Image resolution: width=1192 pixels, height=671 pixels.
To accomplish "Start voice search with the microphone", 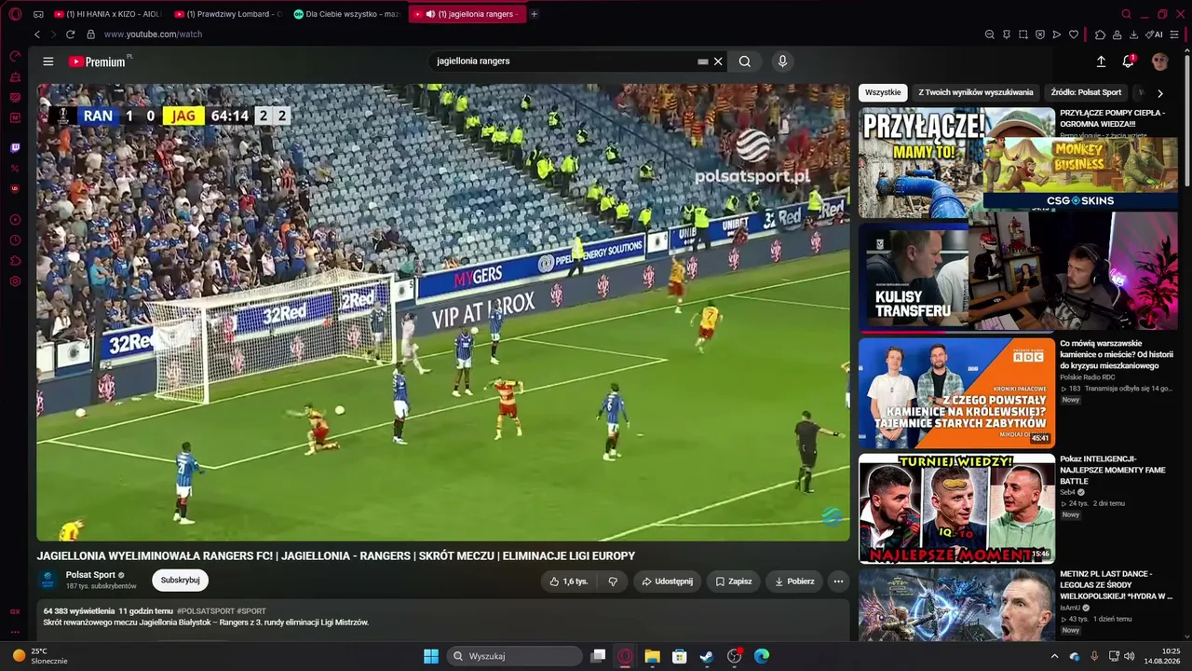I will point(782,62).
